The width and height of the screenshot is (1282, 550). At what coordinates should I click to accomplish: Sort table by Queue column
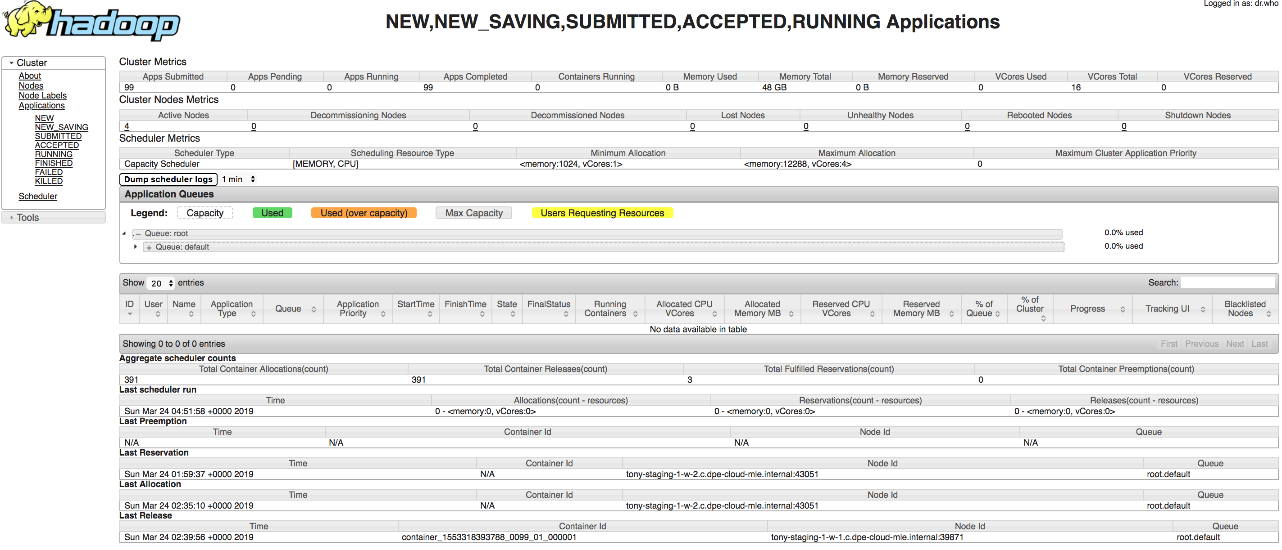pyautogui.click(x=293, y=309)
